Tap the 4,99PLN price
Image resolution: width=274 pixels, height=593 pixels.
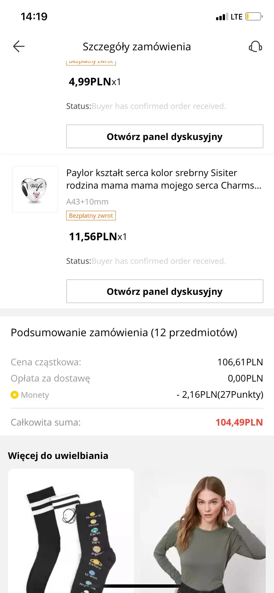pos(90,82)
